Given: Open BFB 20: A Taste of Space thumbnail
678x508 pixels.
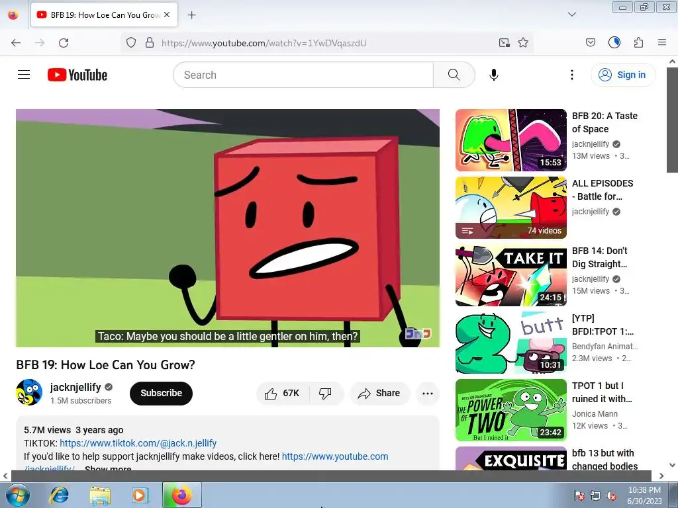Looking at the screenshot, I should pyautogui.click(x=511, y=140).
